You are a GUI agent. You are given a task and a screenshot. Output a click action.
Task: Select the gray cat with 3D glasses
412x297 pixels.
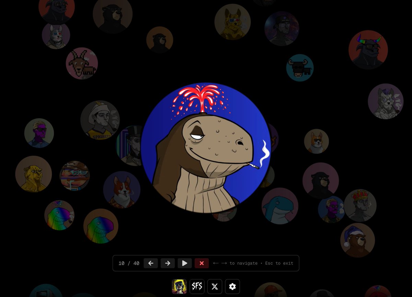click(56, 35)
